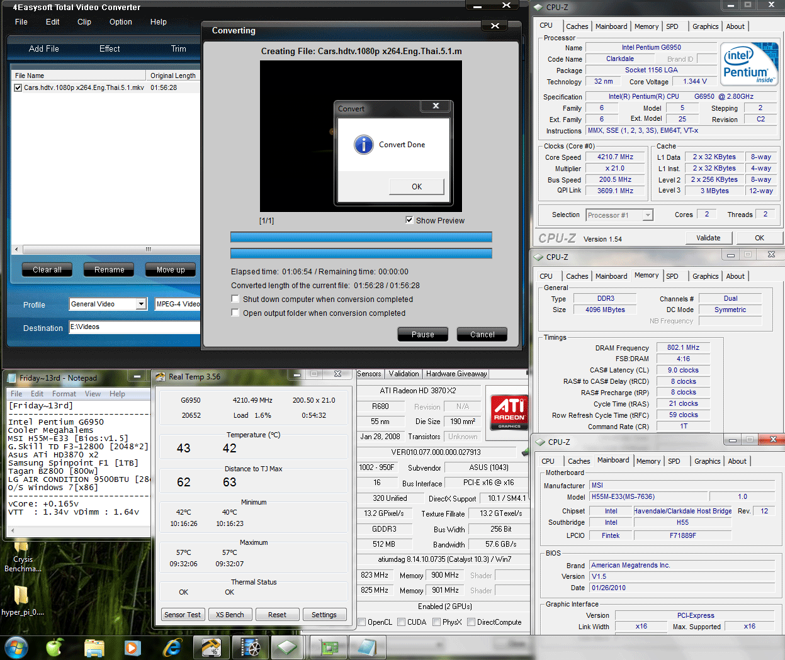This screenshot has height=660, width=785.
Task: Uncheck the Cars.hdtv.1080p file checkbox
Action: coord(18,87)
